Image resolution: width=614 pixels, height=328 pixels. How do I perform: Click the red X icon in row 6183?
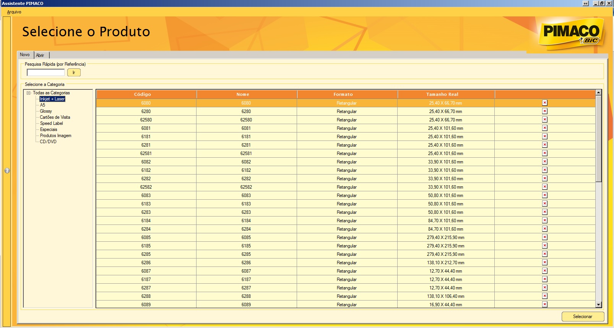[545, 204]
